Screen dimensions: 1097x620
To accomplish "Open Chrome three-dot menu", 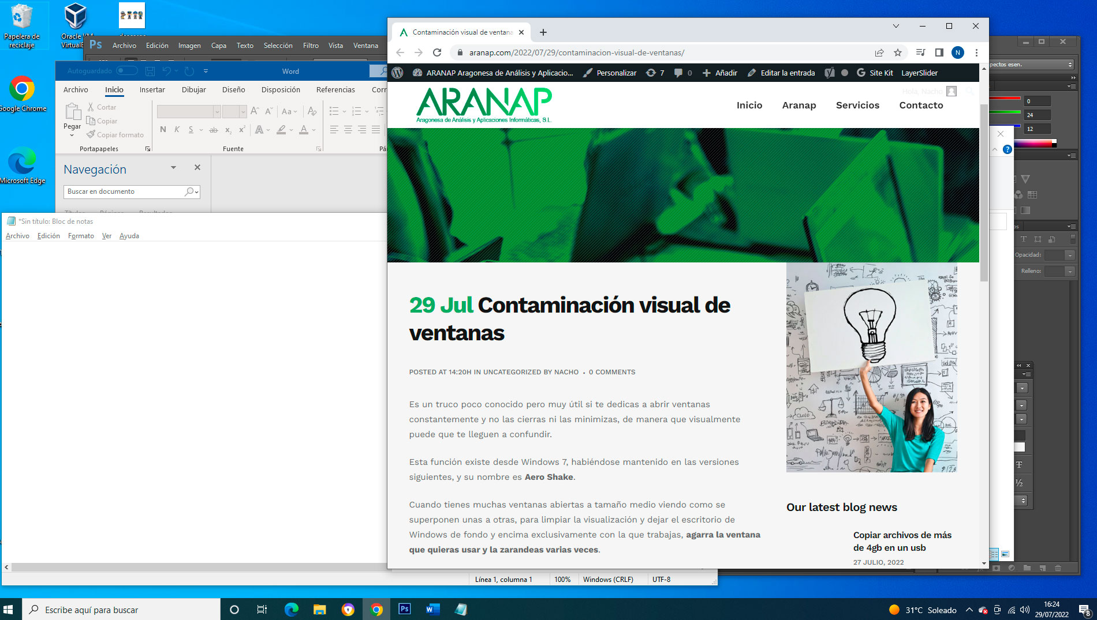I will [x=976, y=52].
